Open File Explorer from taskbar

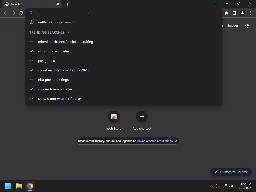click(19, 186)
